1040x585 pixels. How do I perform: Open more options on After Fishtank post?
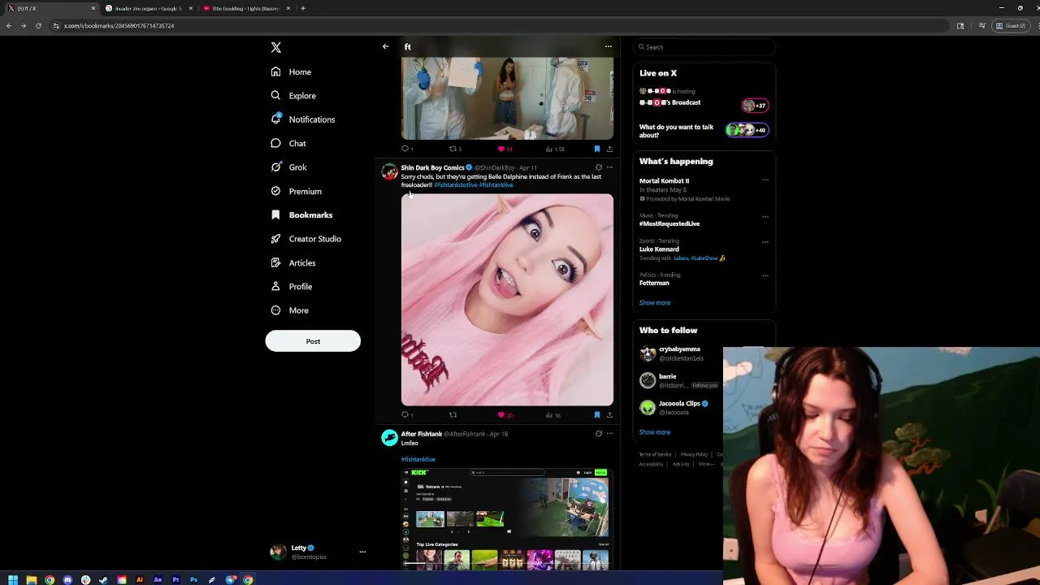(609, 434)
